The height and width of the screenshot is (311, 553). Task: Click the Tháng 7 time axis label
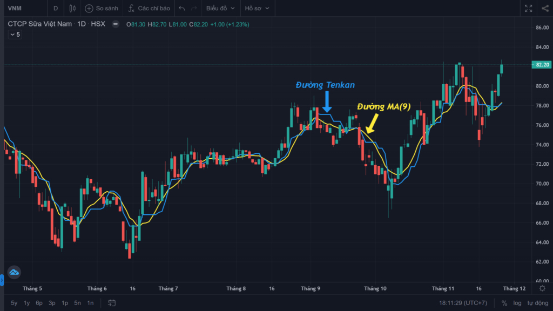point(168,288)
